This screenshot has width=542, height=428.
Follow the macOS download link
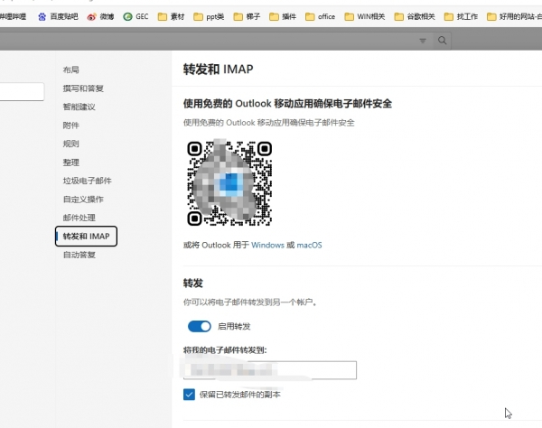309,245
